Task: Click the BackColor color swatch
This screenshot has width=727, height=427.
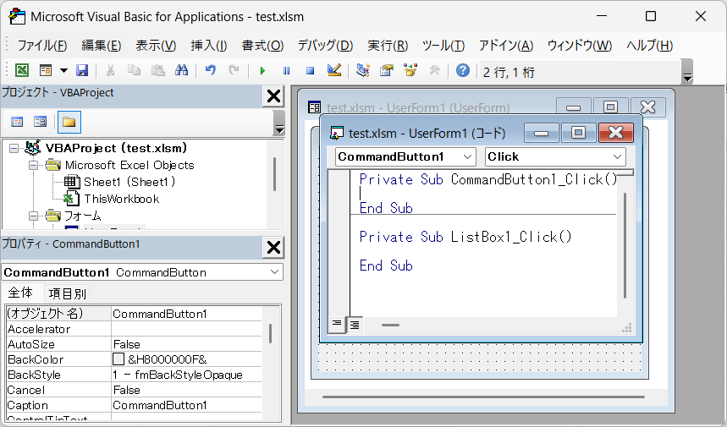Action: coord(118,359)
